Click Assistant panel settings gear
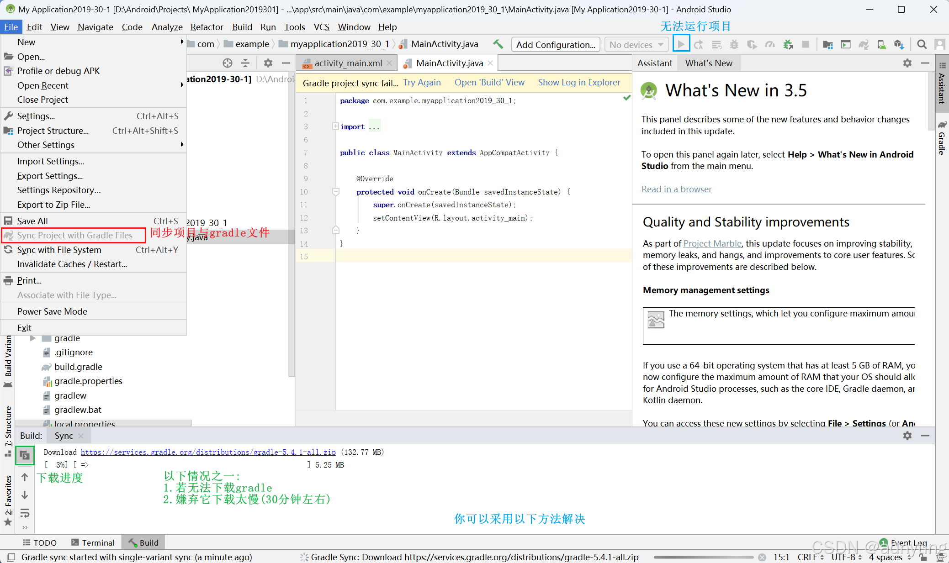The height and width of the screenshot is (563, 949). point(907,63)
